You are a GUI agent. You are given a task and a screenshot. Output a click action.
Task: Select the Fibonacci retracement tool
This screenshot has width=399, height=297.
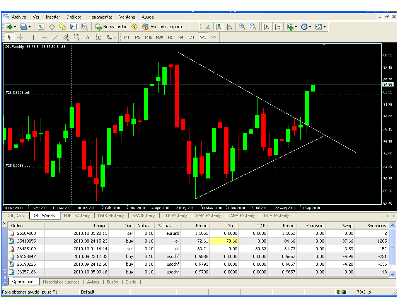click(77, 37)
